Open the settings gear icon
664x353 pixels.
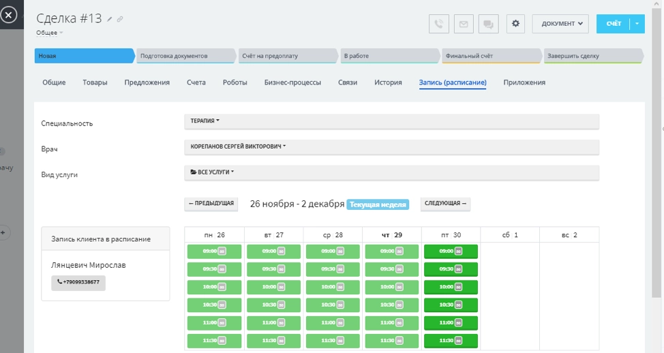coord(515,24)
